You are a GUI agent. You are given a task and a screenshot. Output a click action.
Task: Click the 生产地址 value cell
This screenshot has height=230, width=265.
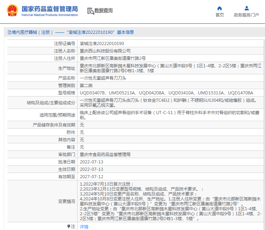[x=171, y=68]
